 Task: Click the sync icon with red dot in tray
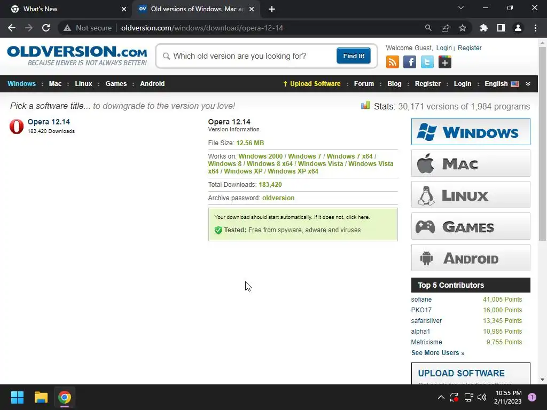point(454,397)
